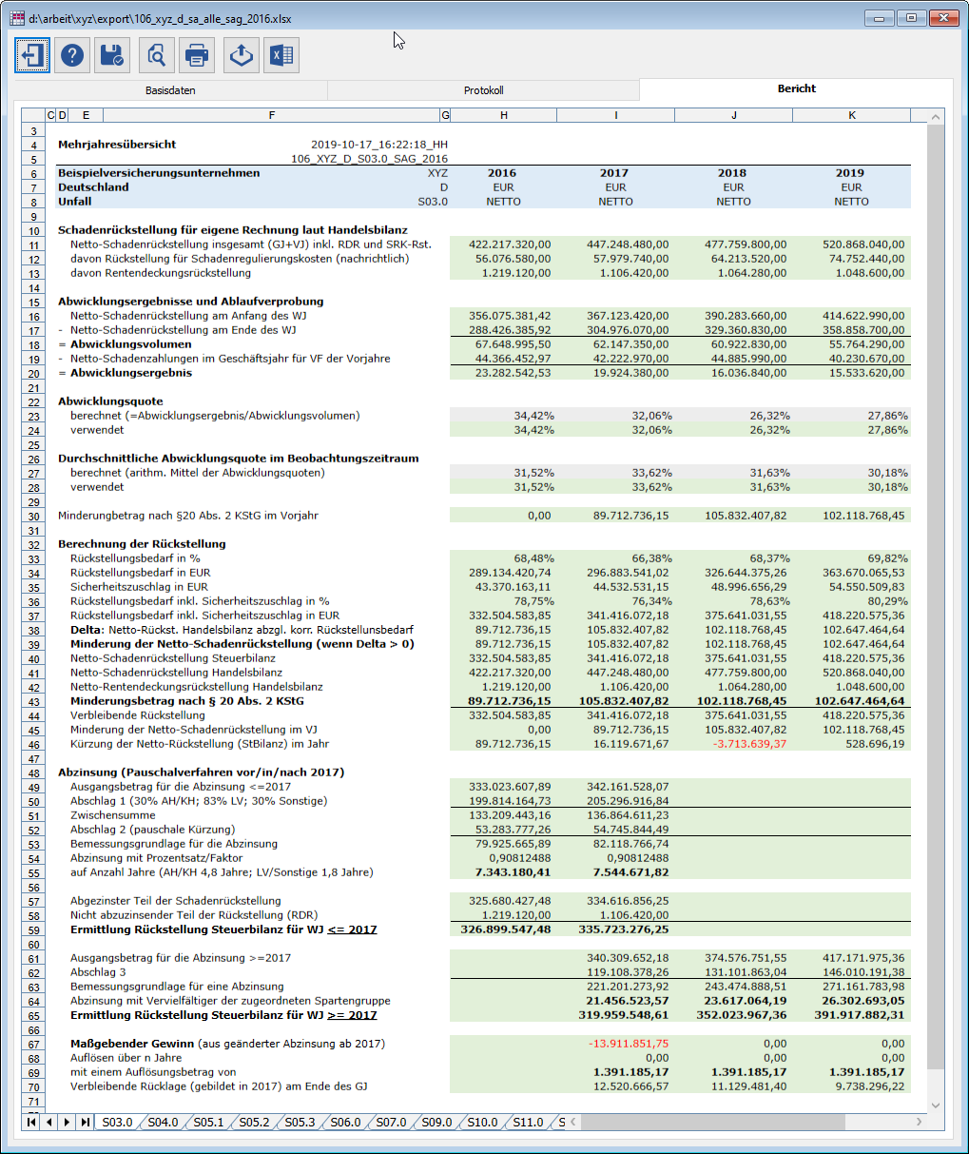Select the Bericht tab
969x1154 pixels.
797,88
